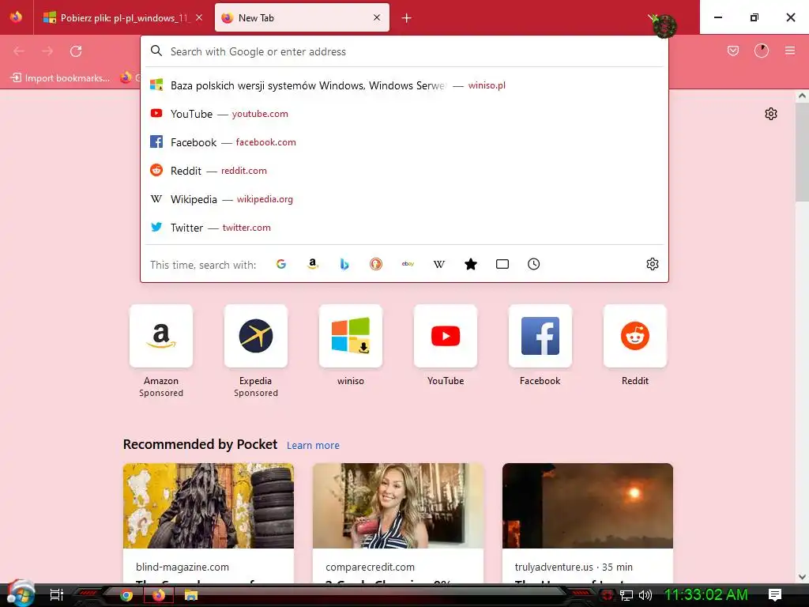Open the Windows Start orb
Viewport: 809px width, 607px height.
click(21, 594)
